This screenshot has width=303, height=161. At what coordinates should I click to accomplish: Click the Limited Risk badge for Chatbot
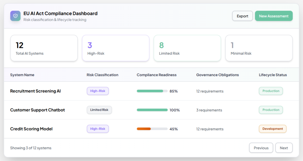[99, 110]
